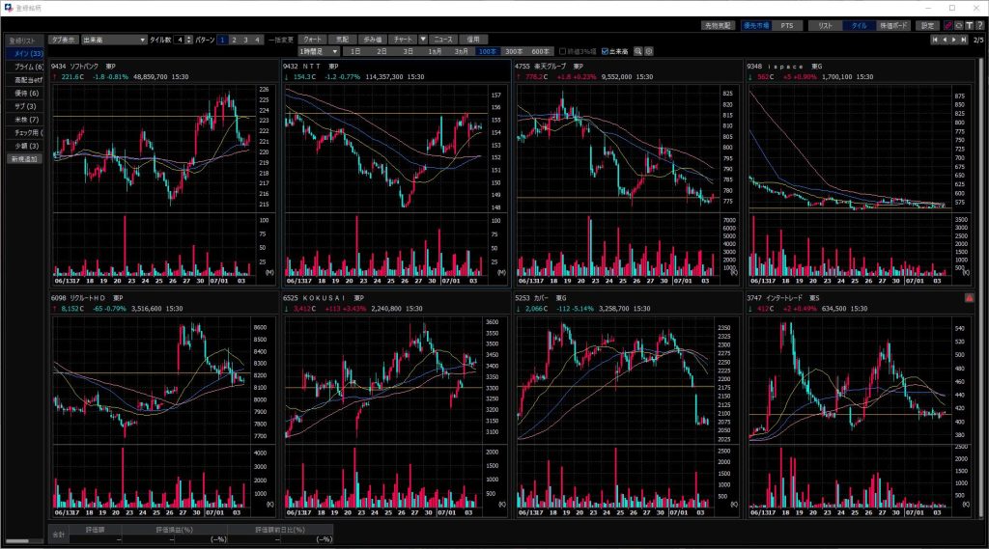Click the 設定 settings button
This screenshot has height=549, width=989.
click(x=927, y=25)
